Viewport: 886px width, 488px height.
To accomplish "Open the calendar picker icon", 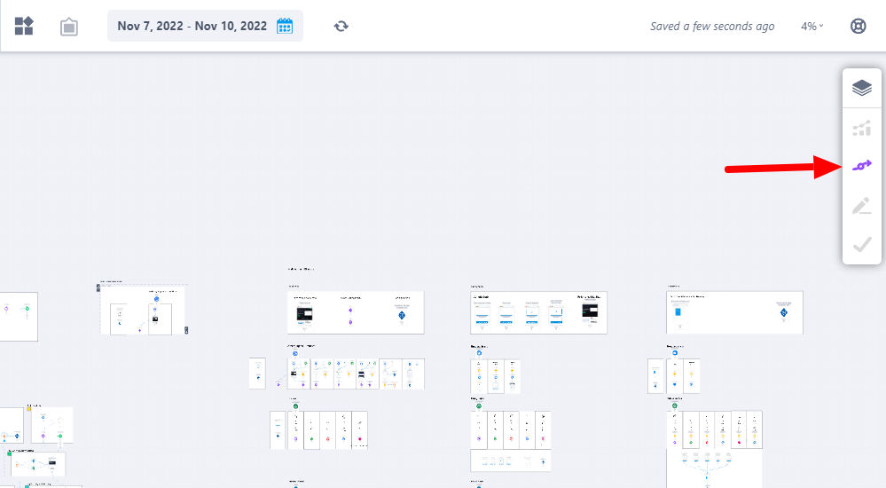I will tap(284, 26).
